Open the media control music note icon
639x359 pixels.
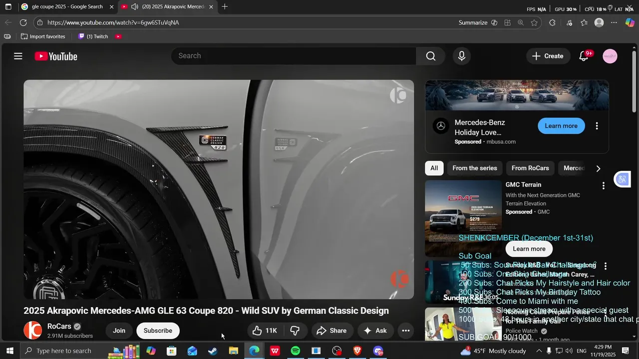pos(570,22)
